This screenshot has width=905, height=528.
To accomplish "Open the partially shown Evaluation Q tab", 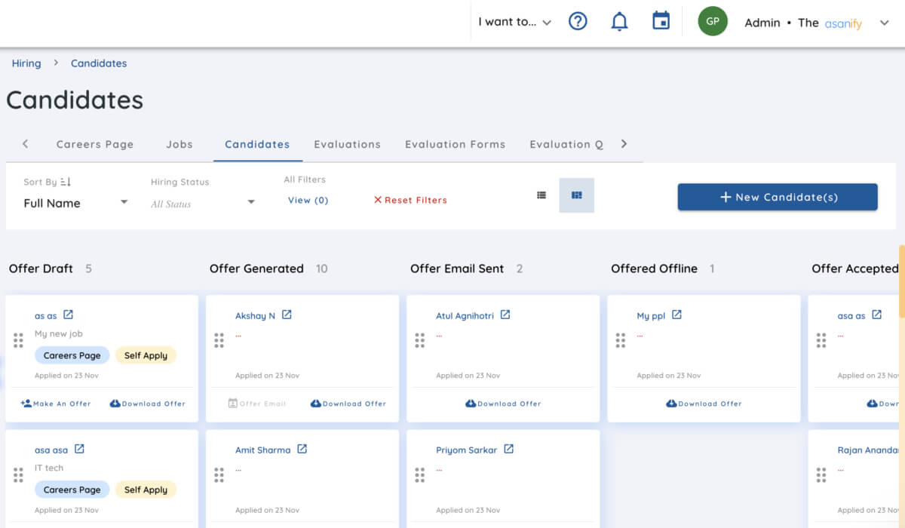I will coord(566,144).
